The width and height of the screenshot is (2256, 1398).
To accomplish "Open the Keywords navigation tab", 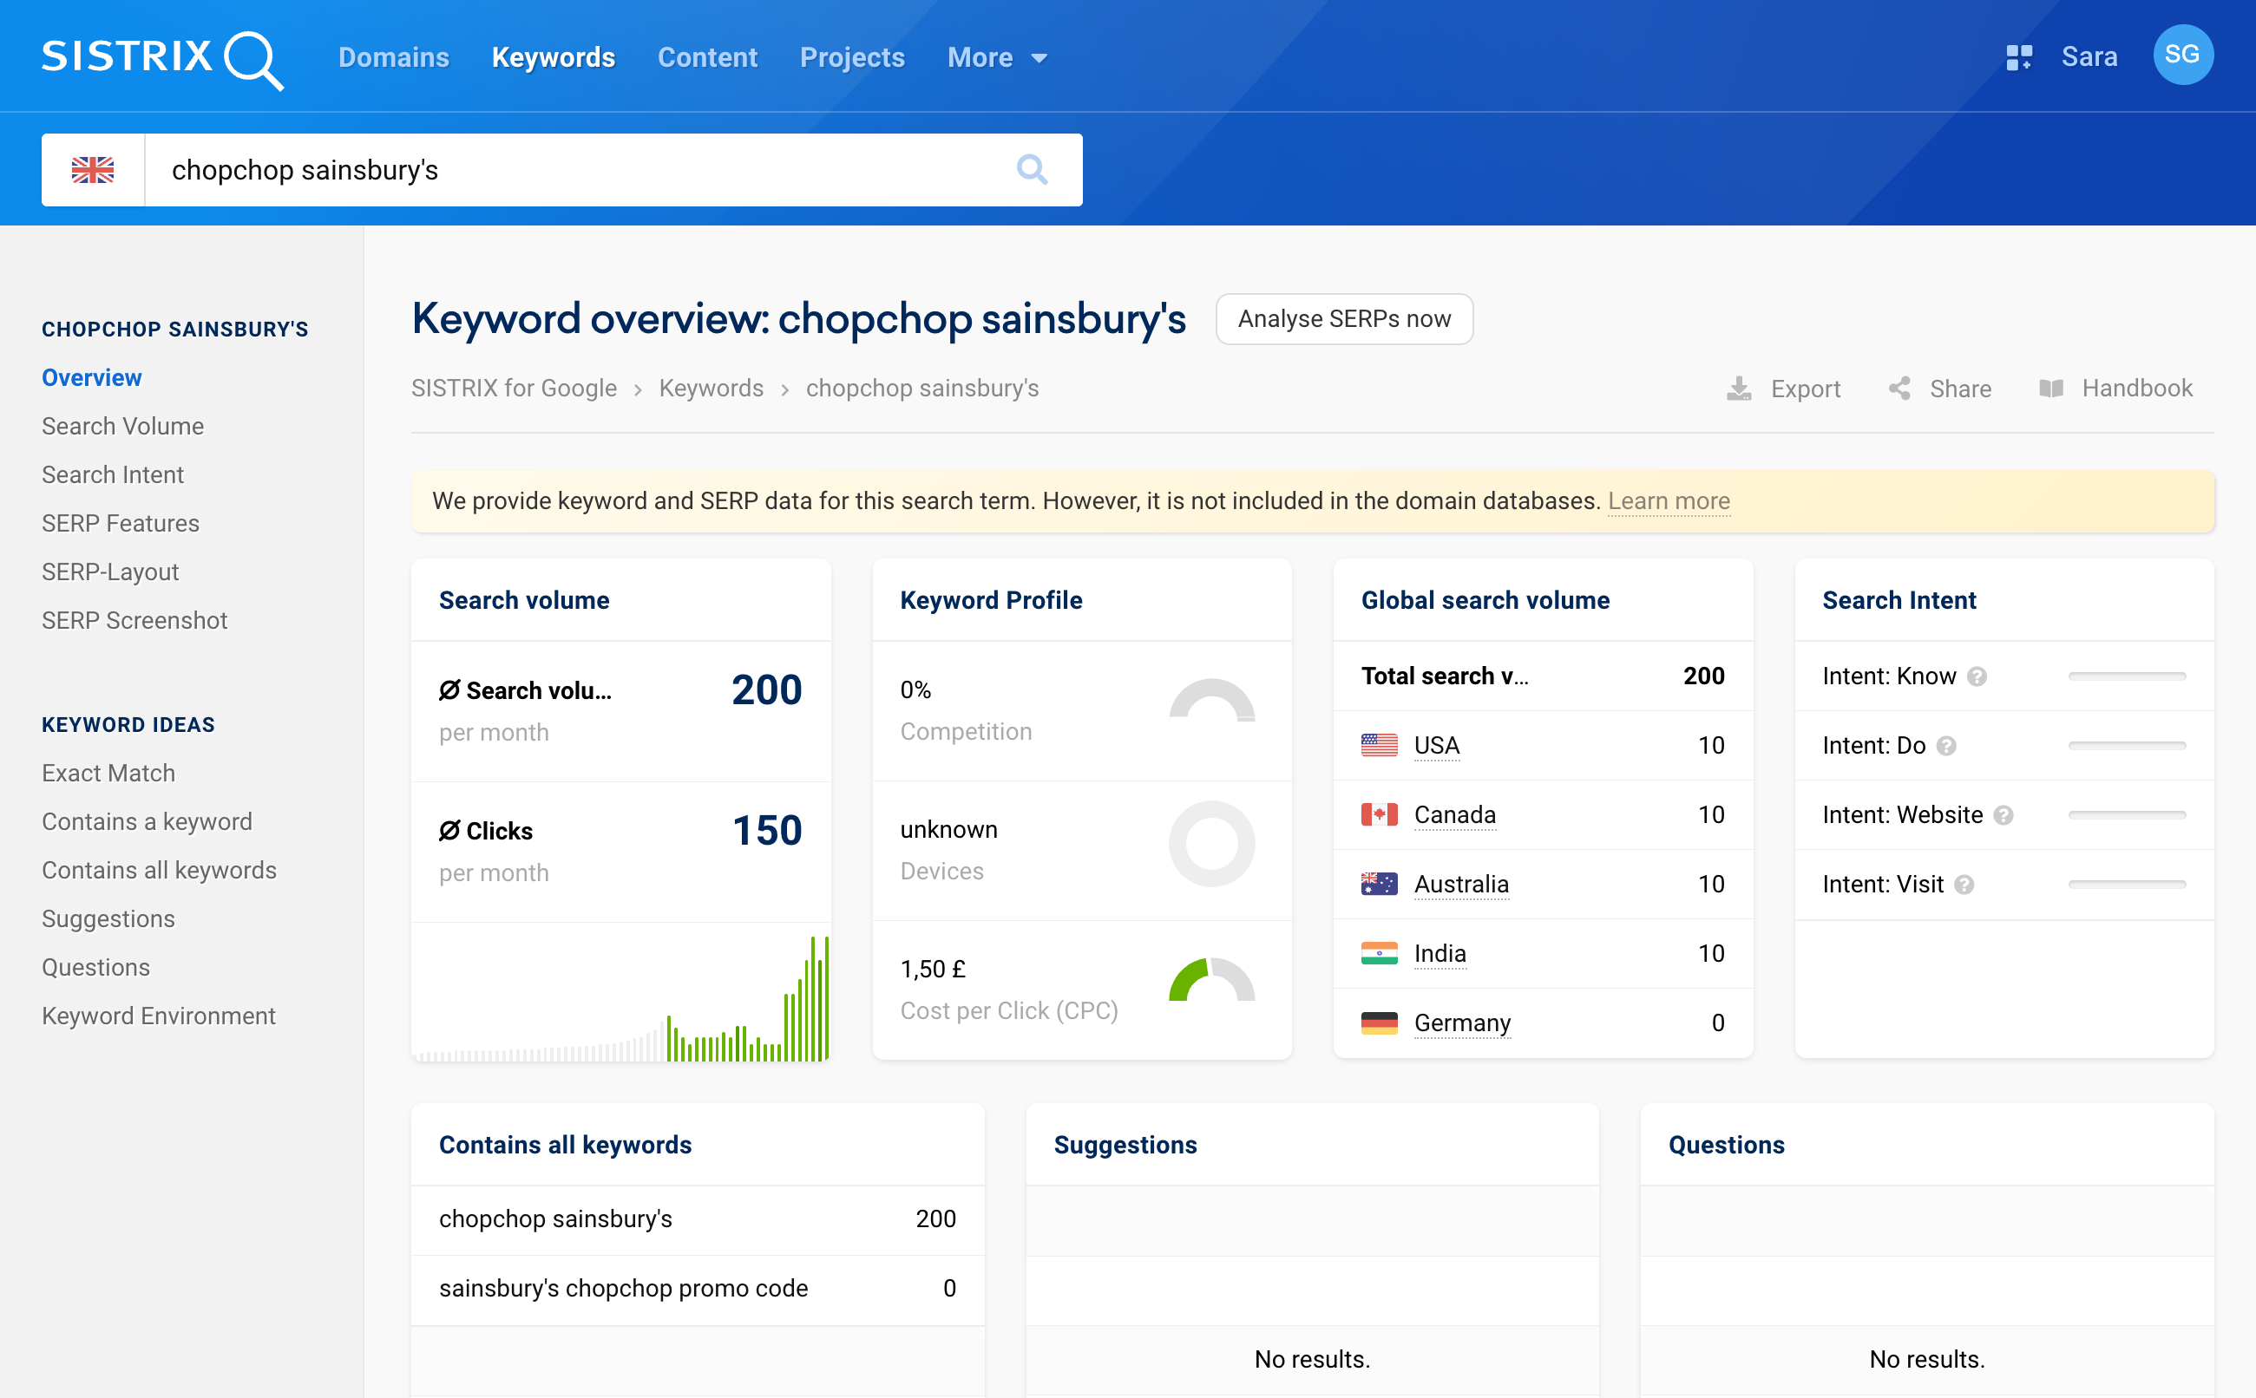I will tap(553, 57).
